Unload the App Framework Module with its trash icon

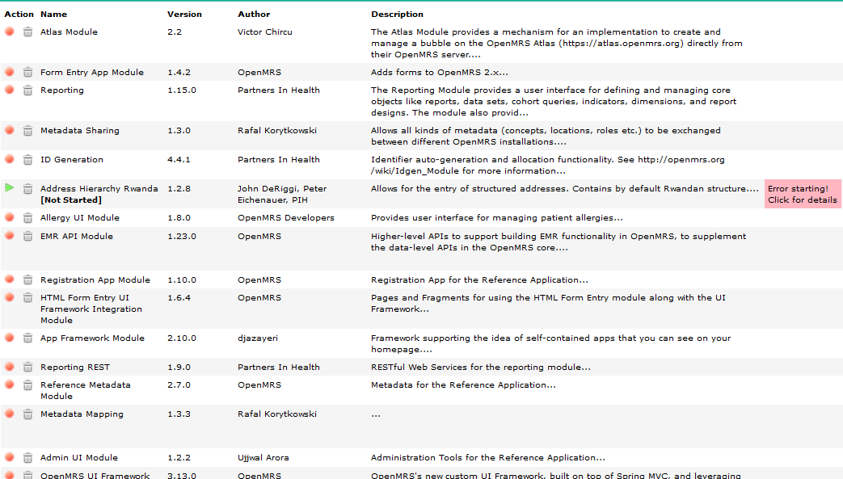point(27,338)
